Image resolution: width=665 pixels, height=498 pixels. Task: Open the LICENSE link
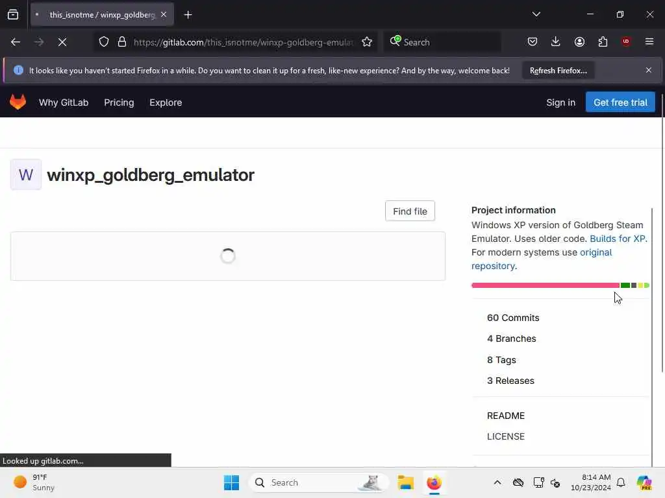[505, 436]
